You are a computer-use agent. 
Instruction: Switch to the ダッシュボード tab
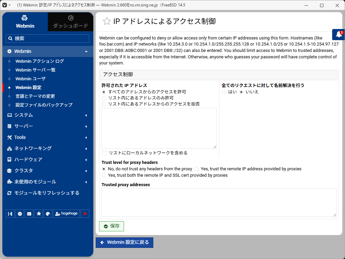tap(70, 22)
